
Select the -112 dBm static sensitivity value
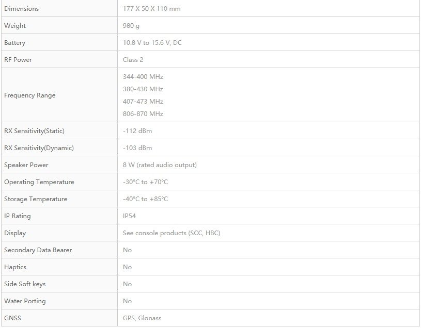pos(137,131)
